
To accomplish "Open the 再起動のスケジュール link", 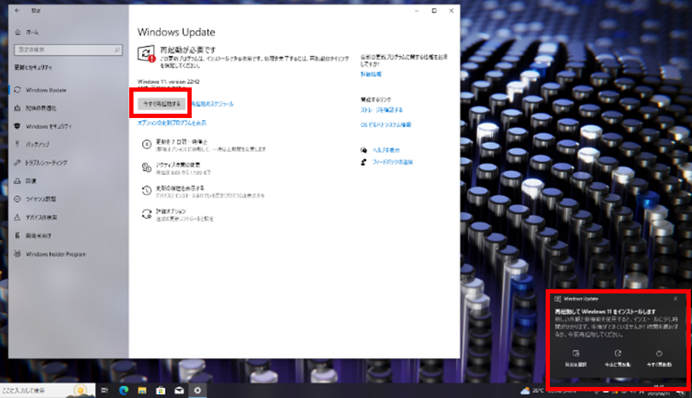I will 212,104.
